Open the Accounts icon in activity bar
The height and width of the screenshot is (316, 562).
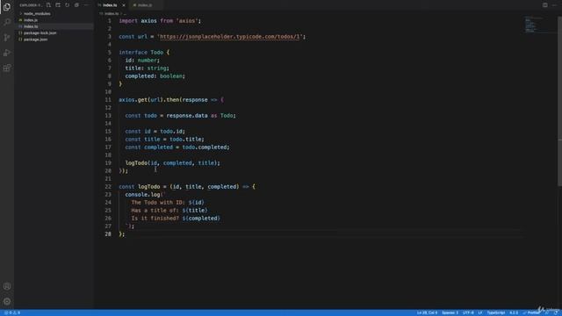click(x=7, y=286)
